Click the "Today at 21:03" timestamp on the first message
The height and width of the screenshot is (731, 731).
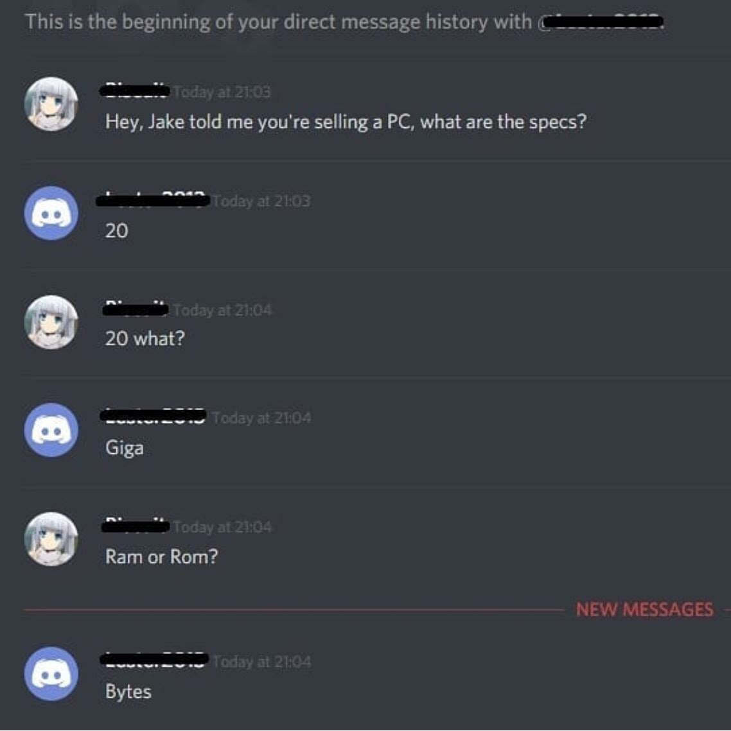pyautogui.click(x=222, y=92)
